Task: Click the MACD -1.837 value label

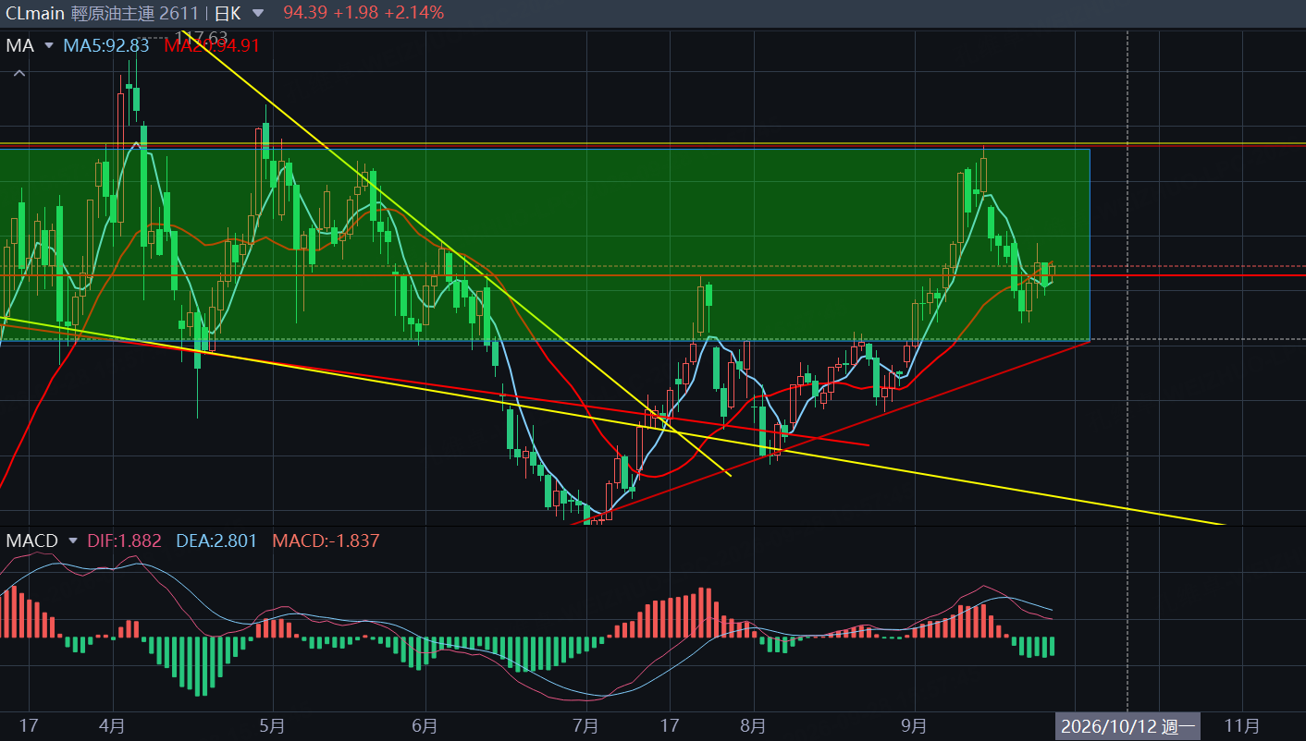Action: tap(326, 541)
